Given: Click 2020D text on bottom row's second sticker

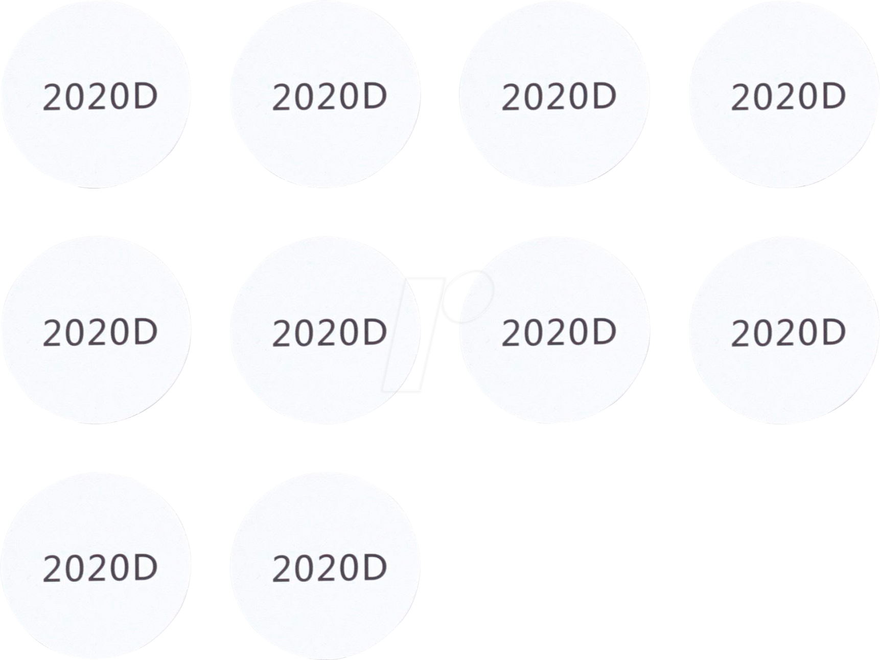Looking at the screenshot, I should (x=330, y=568).
